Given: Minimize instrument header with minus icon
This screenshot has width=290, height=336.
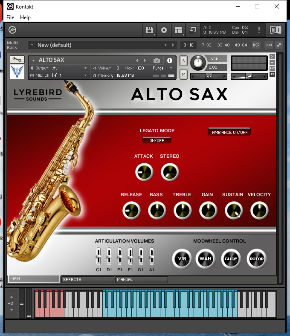Looking at the screenshot, I should [x=272, y=62].
